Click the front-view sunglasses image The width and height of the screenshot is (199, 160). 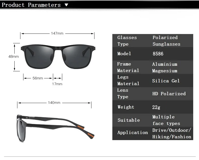pyautogui.click(x=58, y=56)
